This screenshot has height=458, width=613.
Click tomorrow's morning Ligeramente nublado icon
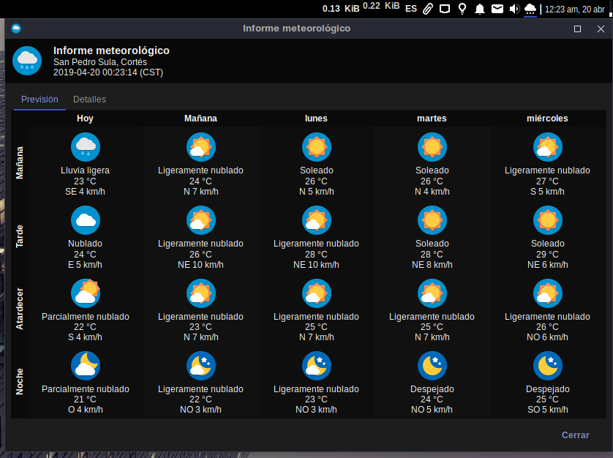(201, 147)
